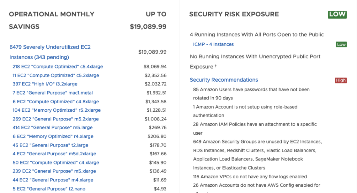Select the 239 EC2 General Purpose m5.xlarge link

pyautogui.click(x=54, y=171)
